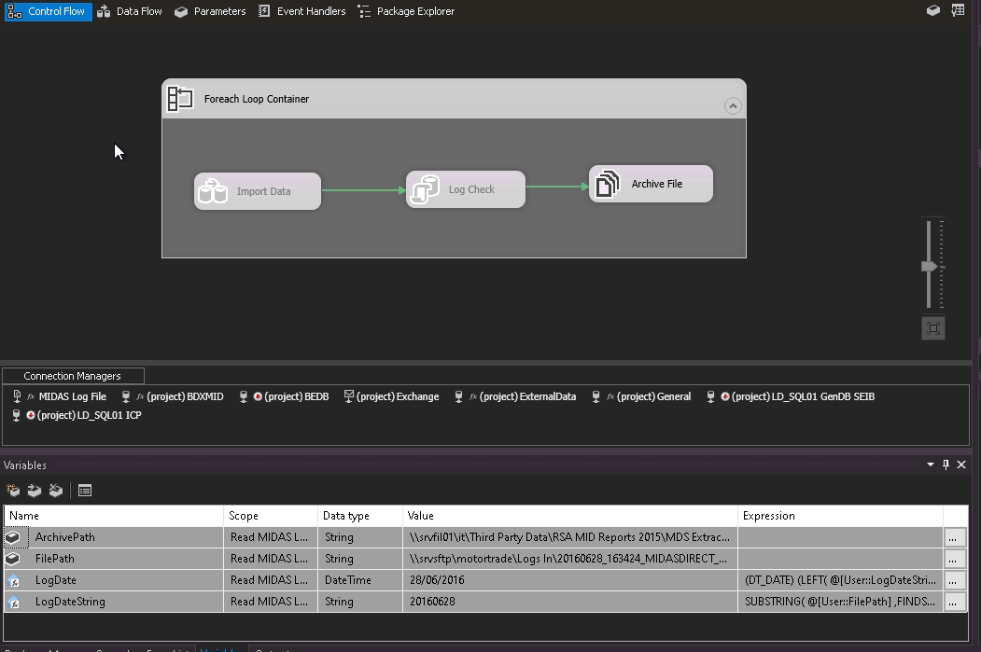Open Variables panel window position dropdown
981x652 pixels.
coord(931,465)
